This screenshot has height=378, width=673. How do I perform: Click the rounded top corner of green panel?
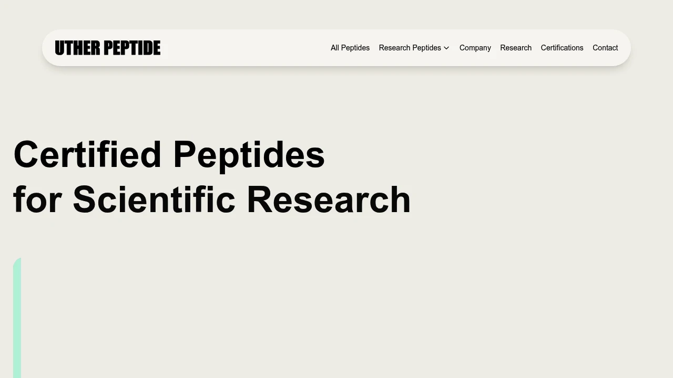click(x=17, y=261)
